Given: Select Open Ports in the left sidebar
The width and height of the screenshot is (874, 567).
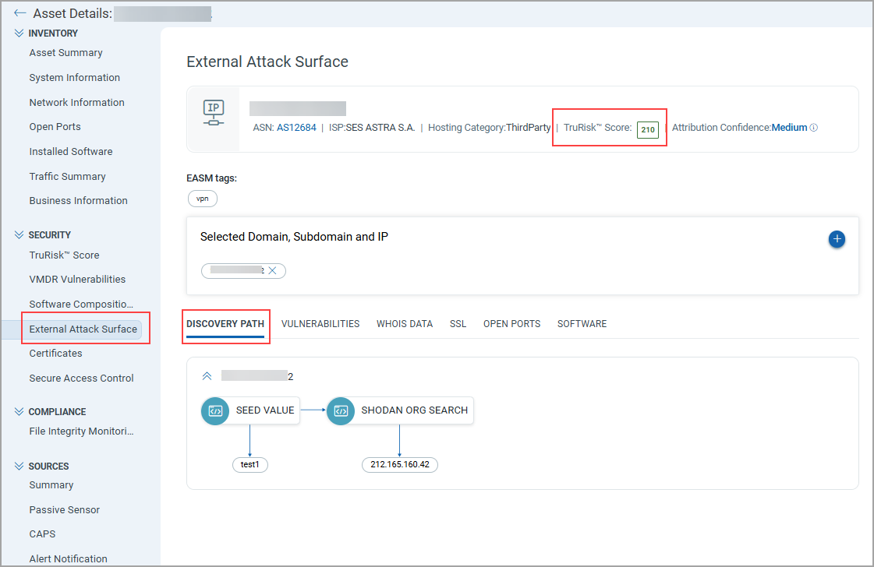Looking at the screenshot, I should [x=55, y=127].
